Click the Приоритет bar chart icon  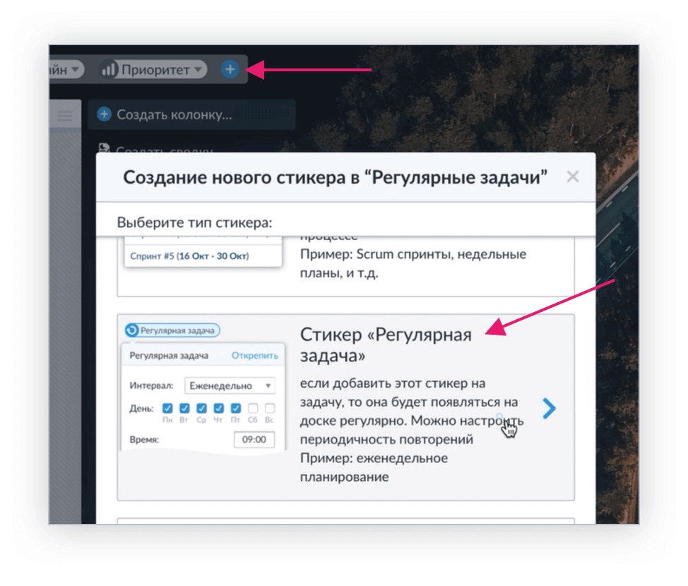pos(108,69)
